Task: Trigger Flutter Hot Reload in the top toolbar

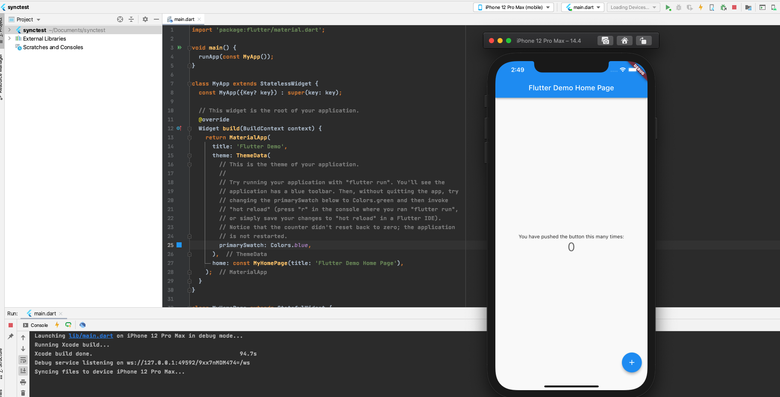Action: pos(701,7)
